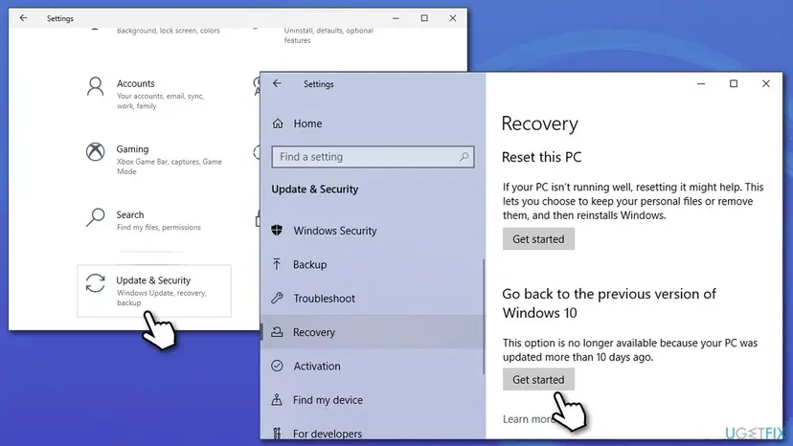Select the For developers icon
The width and height of the screenshot is (793, 446).
(x=277, y=434)
